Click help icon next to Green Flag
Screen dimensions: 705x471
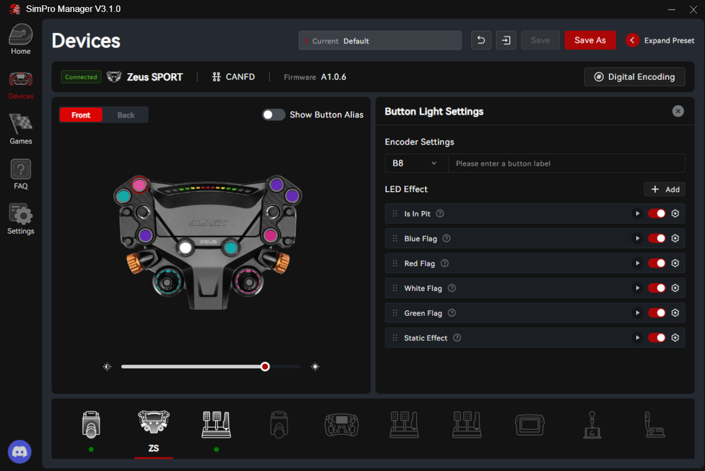(452, 313)
